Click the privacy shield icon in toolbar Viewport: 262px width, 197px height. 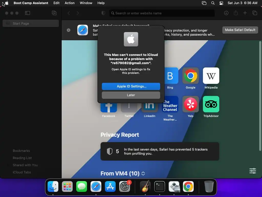click(103, 13)
